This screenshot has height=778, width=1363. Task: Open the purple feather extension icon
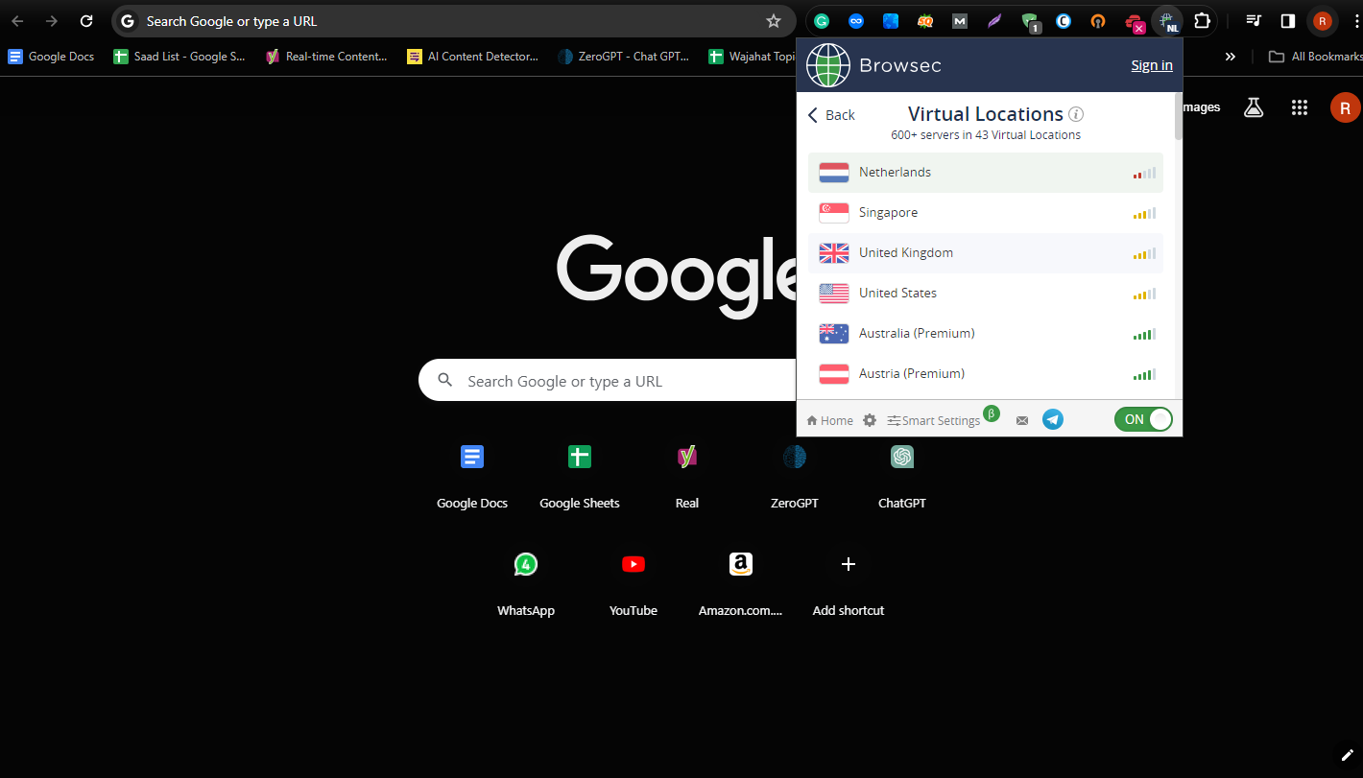coord(994,21)
